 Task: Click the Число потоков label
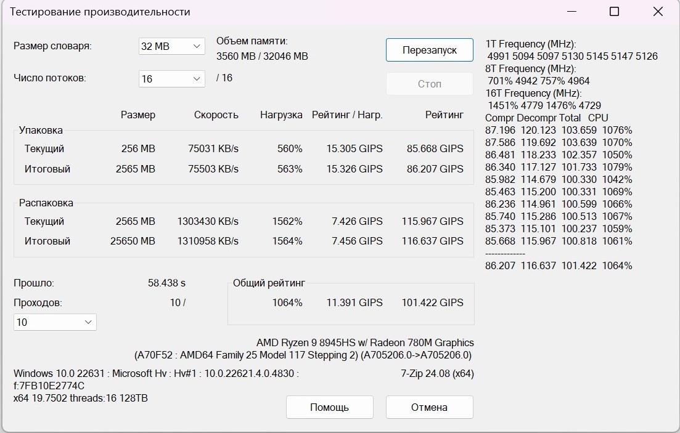click(x=50, y=78)
